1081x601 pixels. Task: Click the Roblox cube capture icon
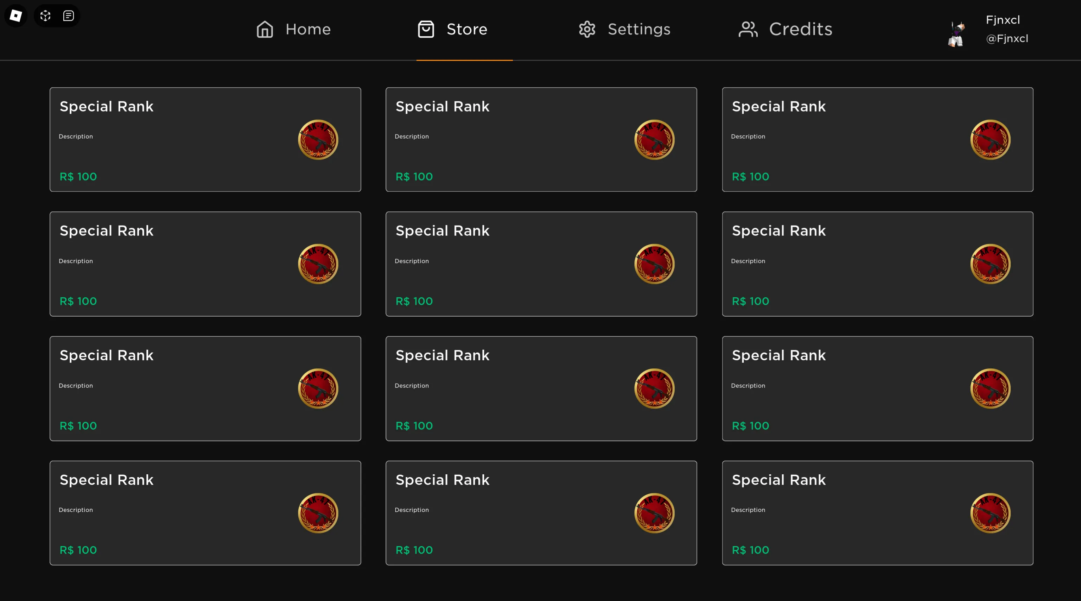(x=45, y=16)
